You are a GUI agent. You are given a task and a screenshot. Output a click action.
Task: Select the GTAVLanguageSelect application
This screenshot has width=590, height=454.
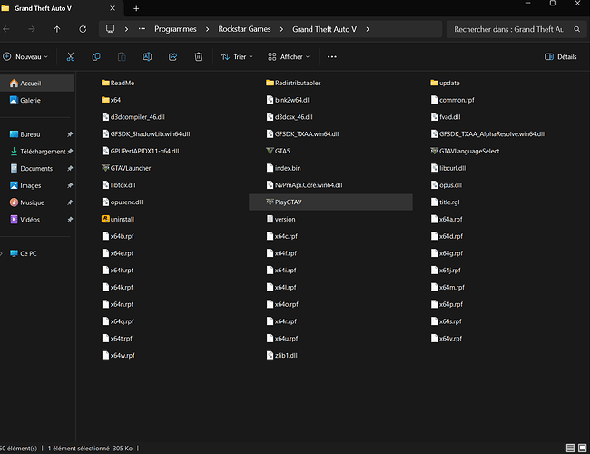(465, 151)
